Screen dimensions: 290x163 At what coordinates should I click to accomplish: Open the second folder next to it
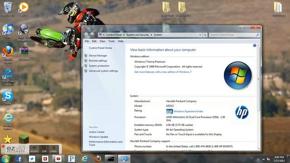click(183, 9)
